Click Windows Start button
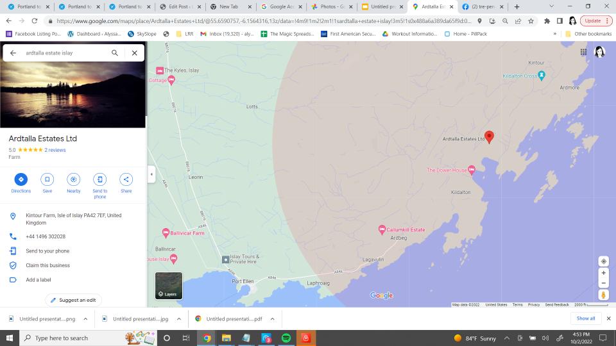This screenshot has height=346, width=616. pyautogui.click(x=10, y=338)
